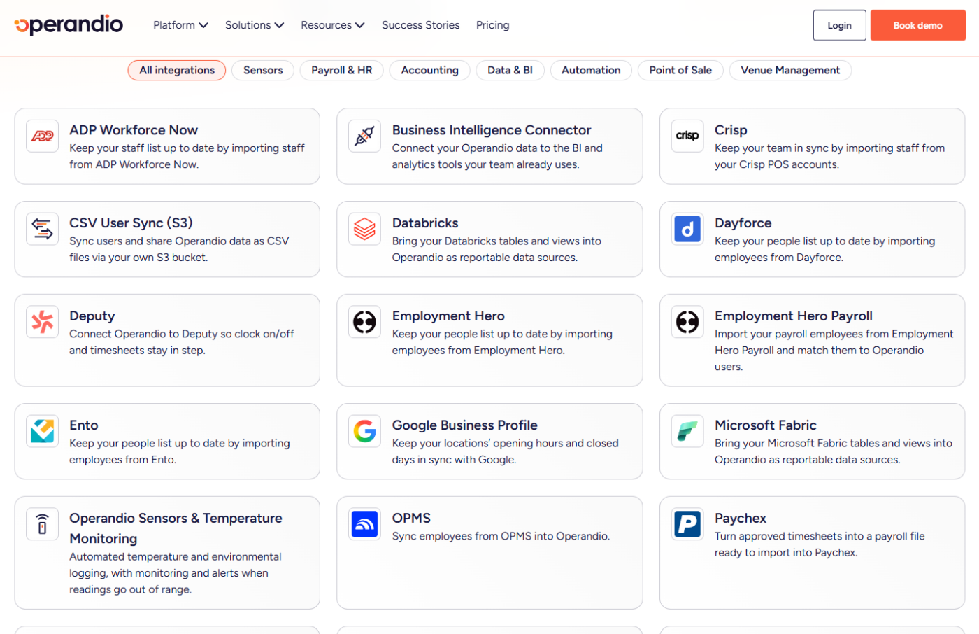979x634 pixels.
Task: Click the Deputy logo icon
Action: click(43, 322)
